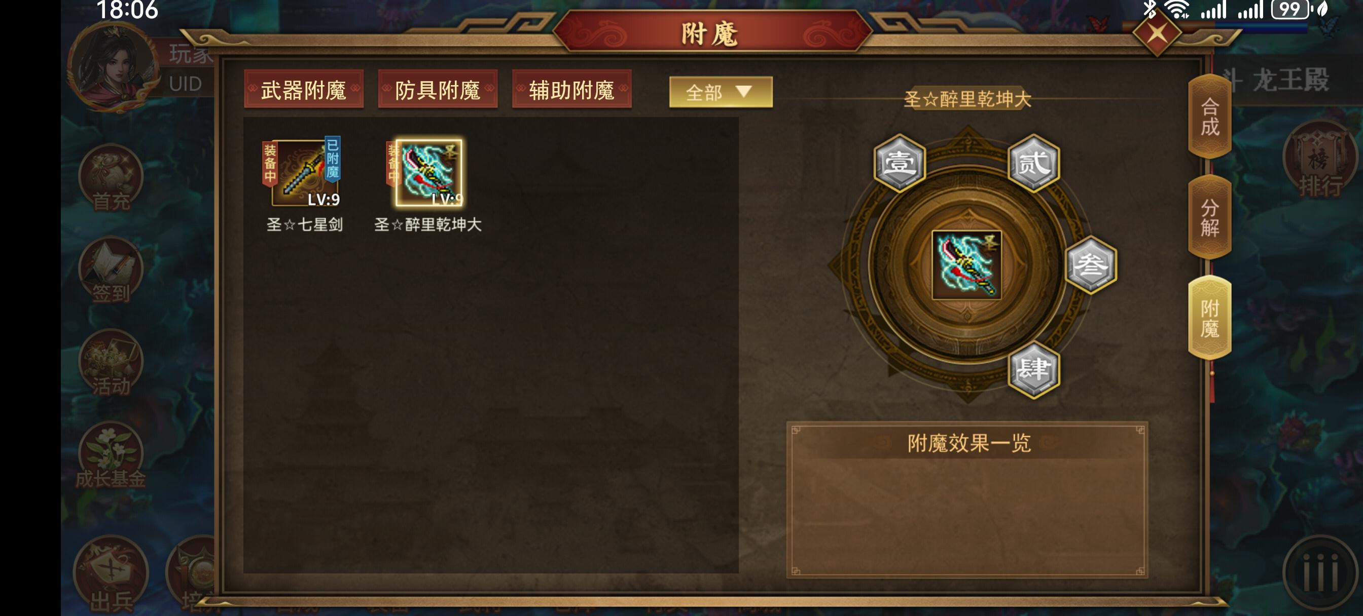Click the 叁 enchant slot hexagon
This screenshot has width=1363, height=616.
coord(1091,264)
